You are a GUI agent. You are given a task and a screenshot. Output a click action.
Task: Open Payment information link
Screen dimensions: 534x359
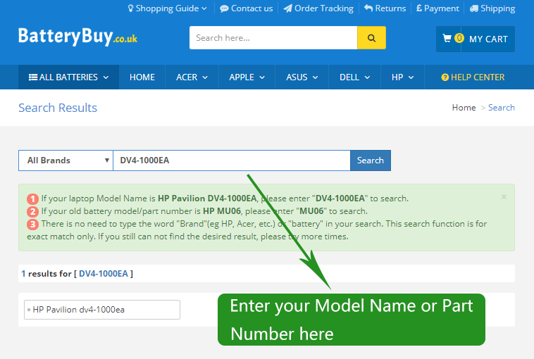pos(437,8)
